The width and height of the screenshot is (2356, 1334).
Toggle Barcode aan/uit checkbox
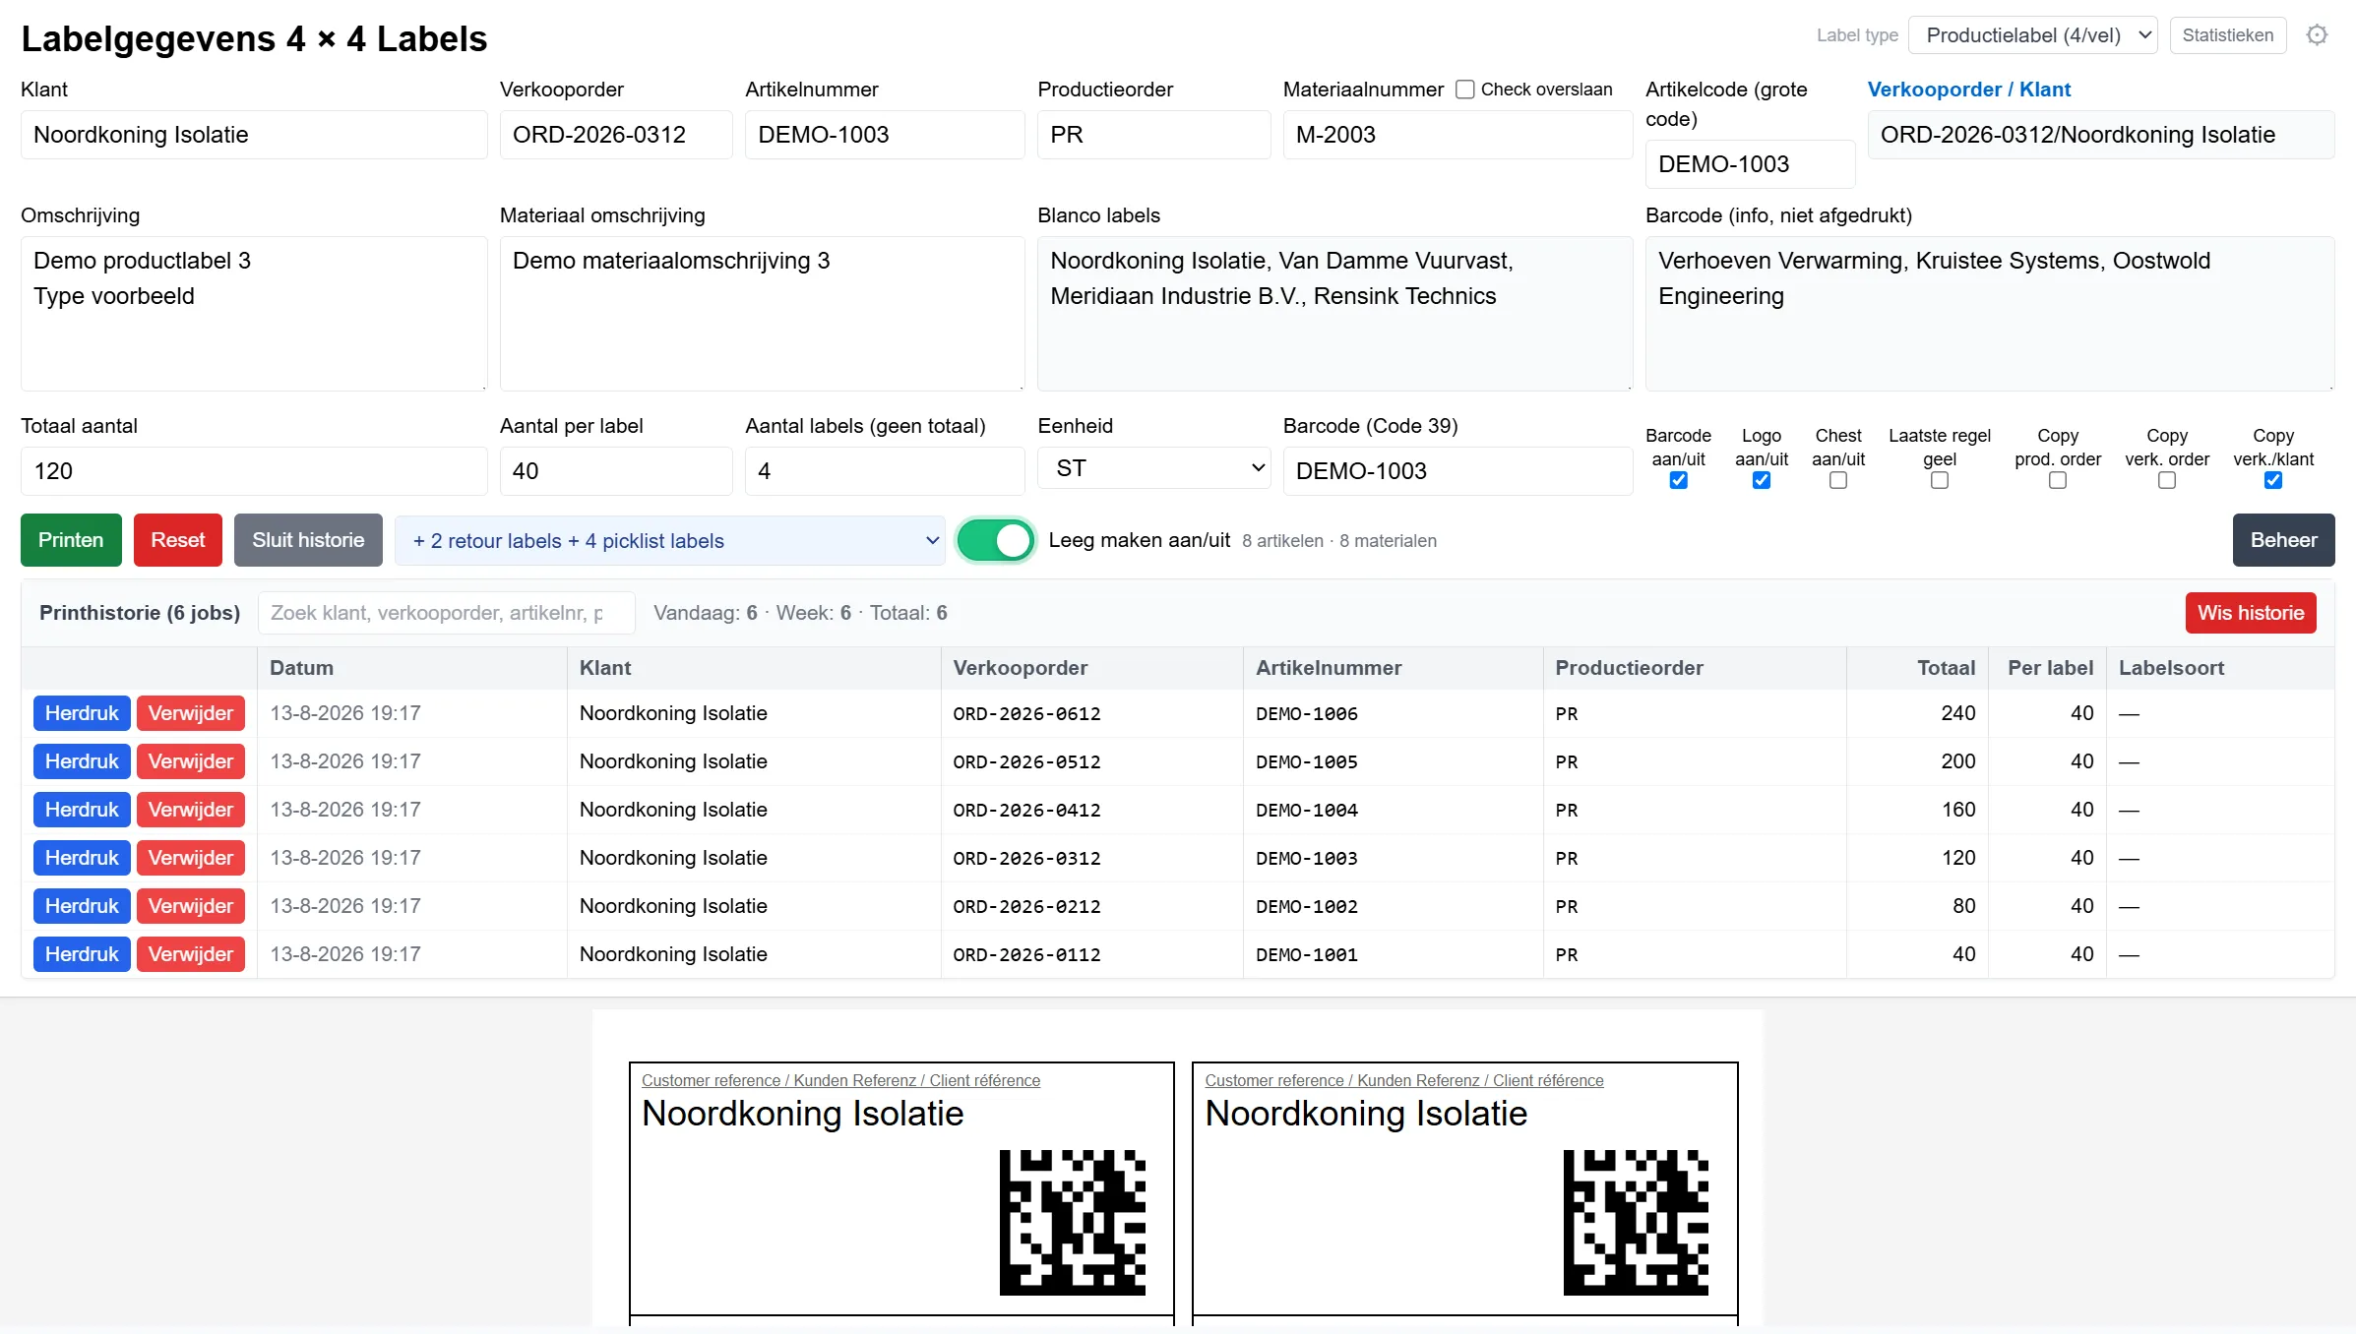(1679, 481)
